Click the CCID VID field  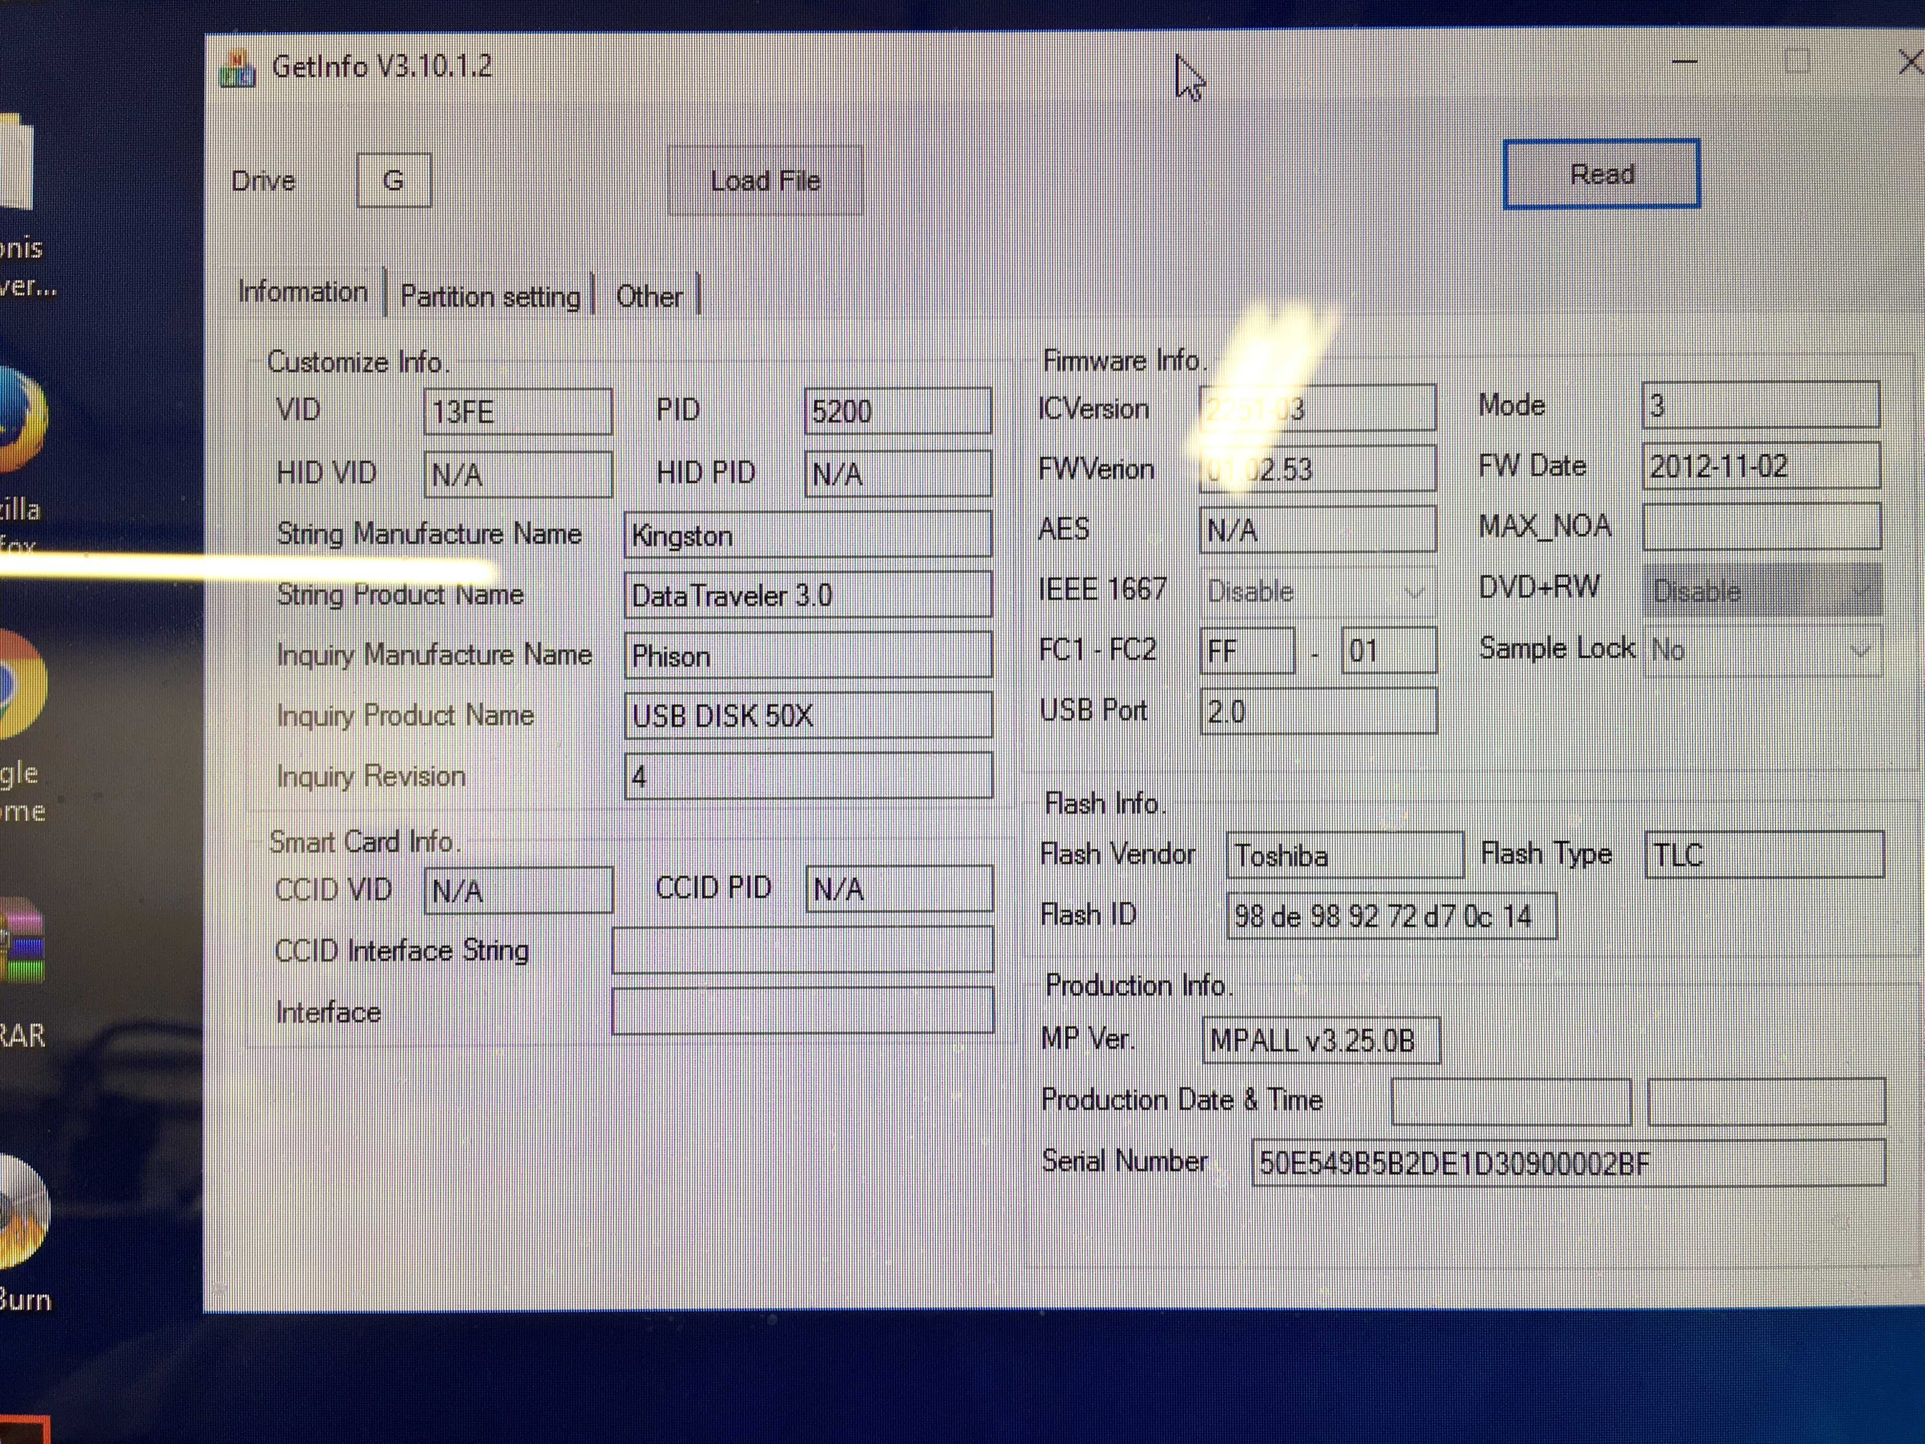[518, 891]
